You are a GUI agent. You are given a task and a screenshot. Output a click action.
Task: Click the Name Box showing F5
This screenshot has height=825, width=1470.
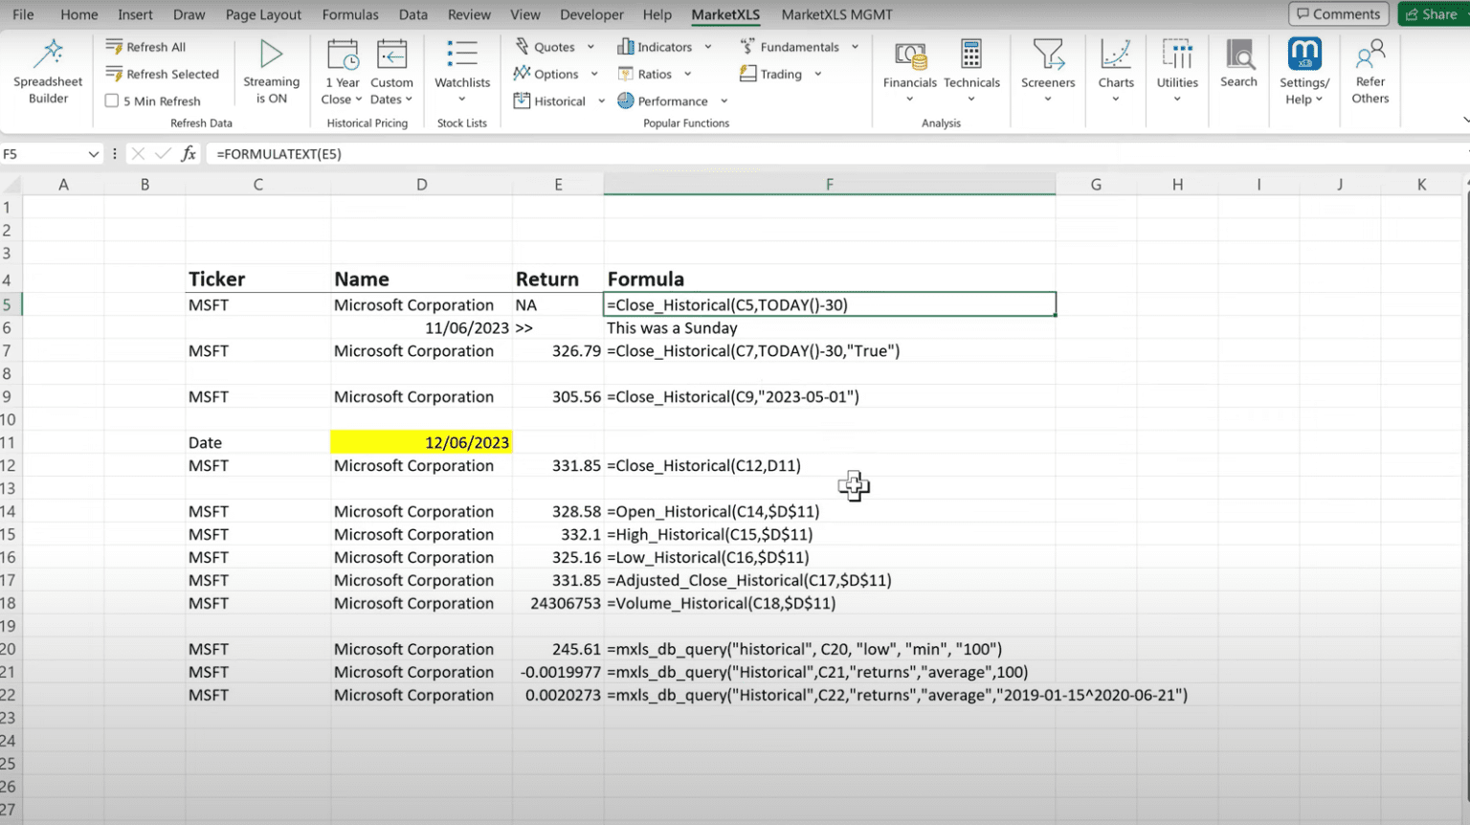pyautogui.click(x=42, y=153)
